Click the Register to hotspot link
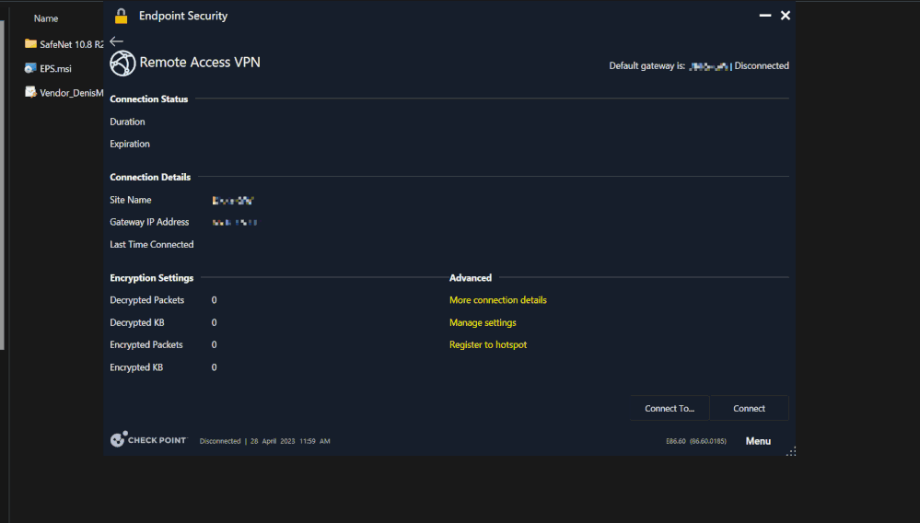Viewport: 920px width, 523px height. tap(488, 344)
